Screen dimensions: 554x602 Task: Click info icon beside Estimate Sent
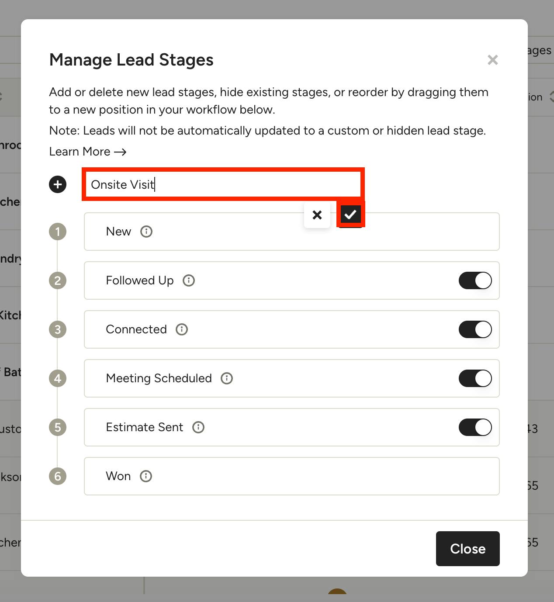[198, 427]
